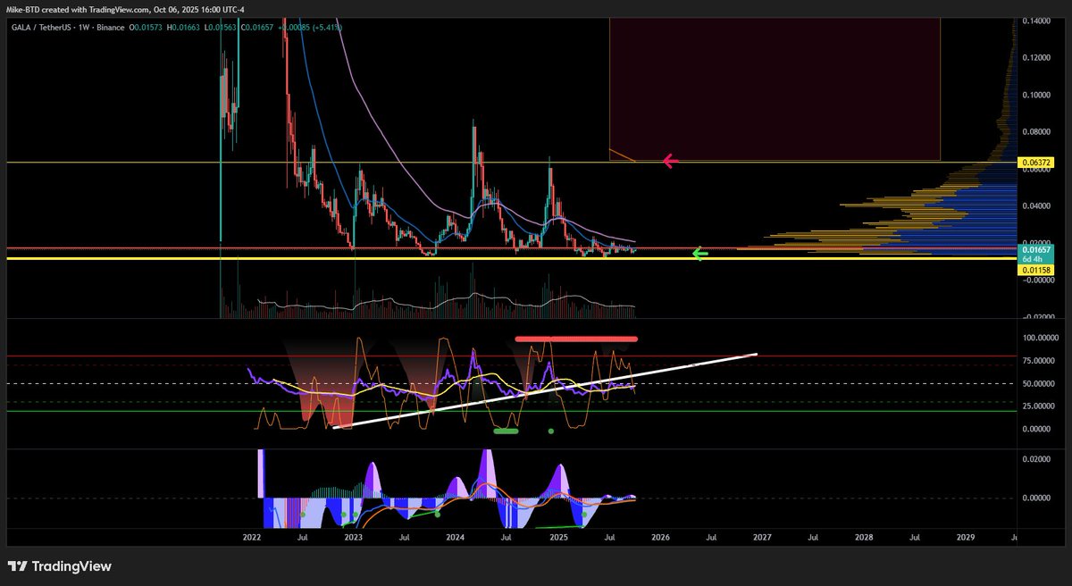The width and height of the screenshot is (1072, 586).
Task: Toggle the yellow 0.06372 price label
Action: [1035, 163]
